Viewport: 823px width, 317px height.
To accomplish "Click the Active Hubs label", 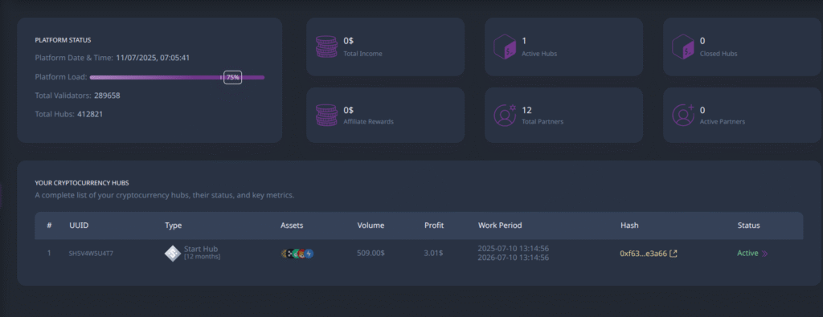I will [x=539, y=54].
